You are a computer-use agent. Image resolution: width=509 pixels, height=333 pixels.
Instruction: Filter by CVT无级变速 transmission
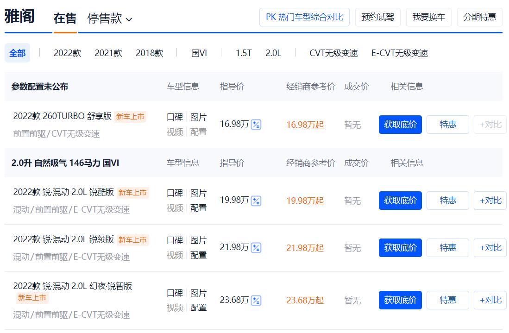[x=334, y=53]
